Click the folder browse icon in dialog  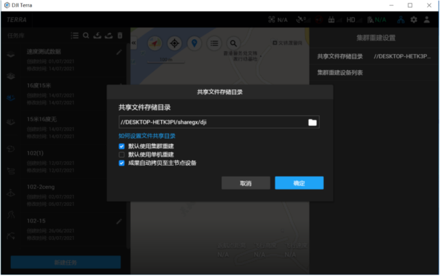[x=312, y=122]
